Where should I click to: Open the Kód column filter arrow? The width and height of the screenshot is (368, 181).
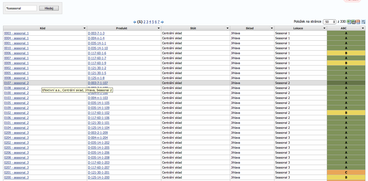84,28
